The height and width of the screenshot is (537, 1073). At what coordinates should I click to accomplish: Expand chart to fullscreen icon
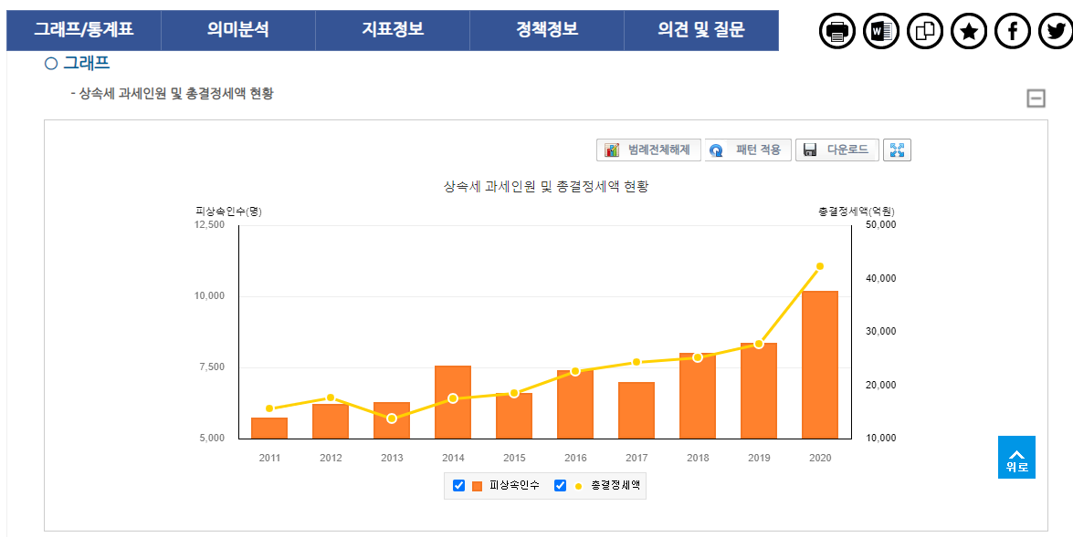897,150
